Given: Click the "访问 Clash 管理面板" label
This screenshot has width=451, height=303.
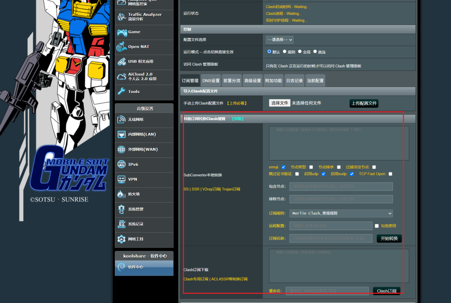Looking at the screenshot, I should [201, 64].
